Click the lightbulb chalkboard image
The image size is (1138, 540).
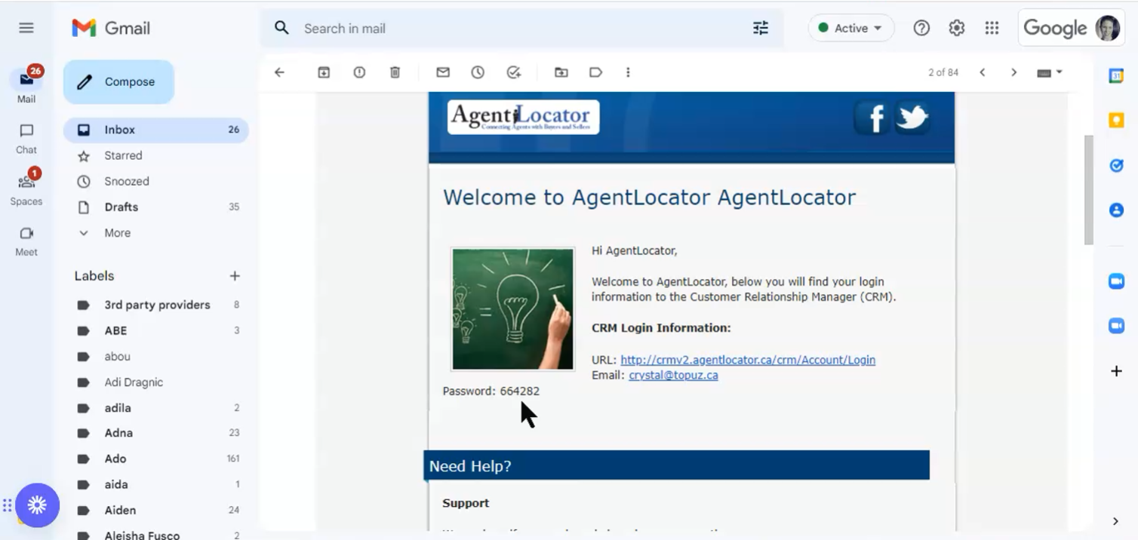tap(512, 308)
